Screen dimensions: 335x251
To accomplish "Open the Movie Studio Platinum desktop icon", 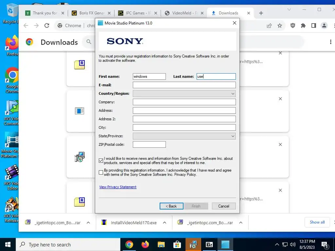I will click(x=9, y=145).
